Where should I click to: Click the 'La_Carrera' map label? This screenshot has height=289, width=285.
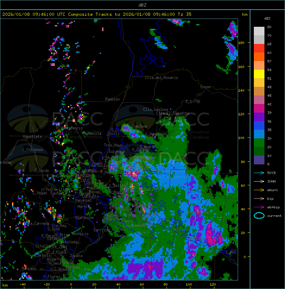click(39, 223)
